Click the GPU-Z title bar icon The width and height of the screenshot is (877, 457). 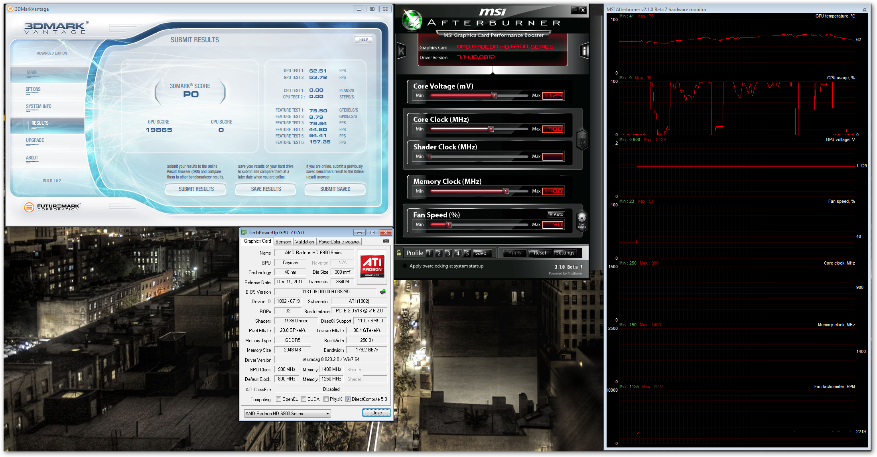pos(244,232)
